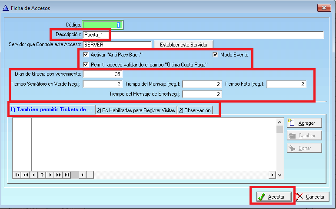The height and width of the screenshot is (209, 336).
Task: Advance to next record with single right arrow
Action: coord(50,175)
